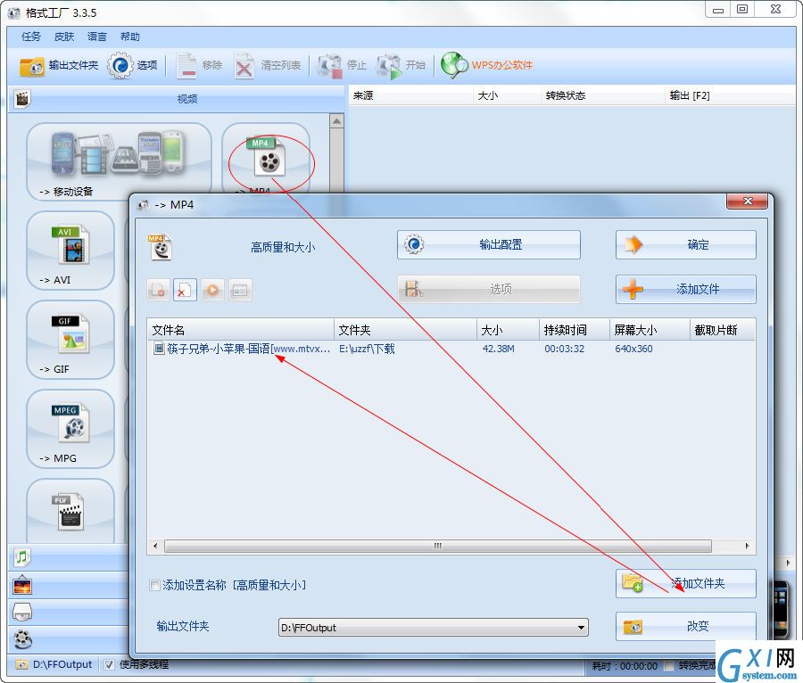Open the 任务 menu
This screenshot has width=803, height=683.
point(30,37)
